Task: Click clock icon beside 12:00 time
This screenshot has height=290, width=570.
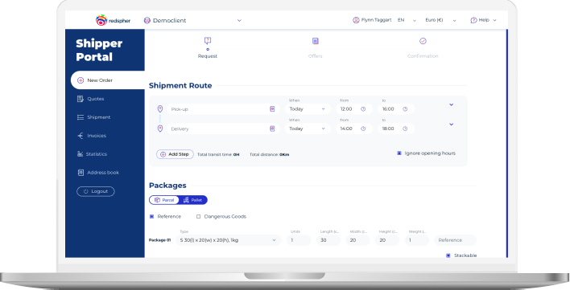Action: point(363,109)
